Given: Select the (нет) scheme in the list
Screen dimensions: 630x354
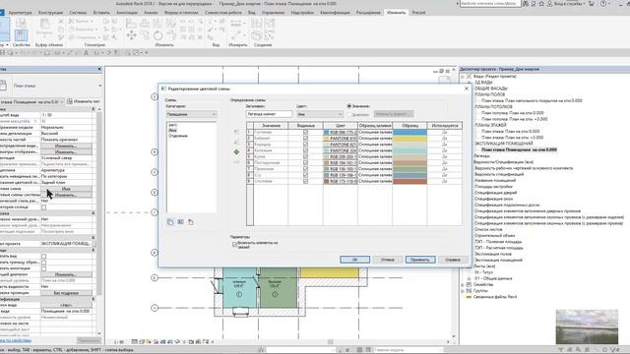Looking at the screenshot, I should pyautogui.click(x=173, y=125).
